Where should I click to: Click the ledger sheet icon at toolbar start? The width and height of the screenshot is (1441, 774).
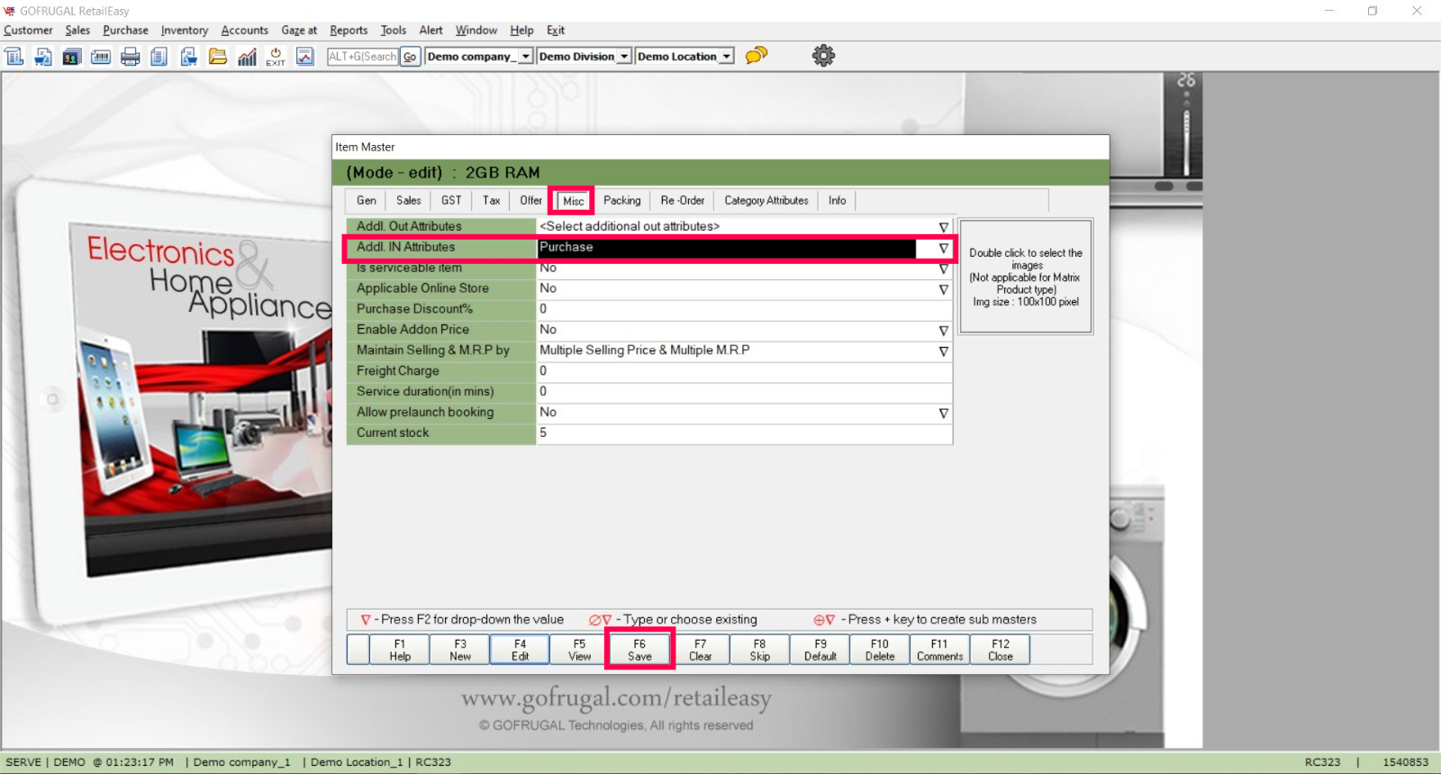coord(14,57)
